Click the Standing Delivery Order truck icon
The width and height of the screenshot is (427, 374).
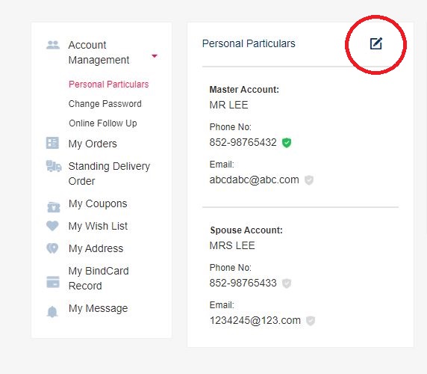pos(54,166)
